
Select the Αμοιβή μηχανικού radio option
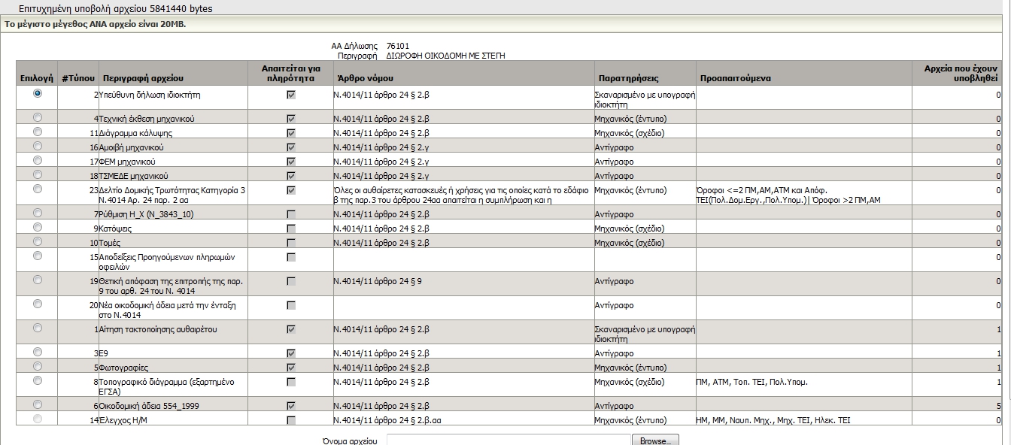(x=38, y=146)
